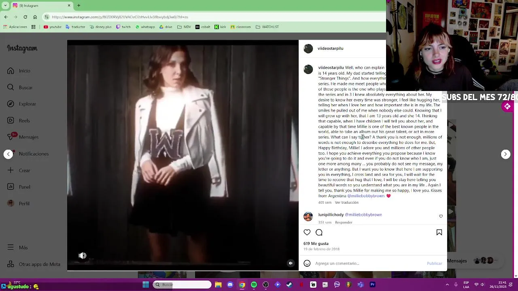This screenshot has height=291, width=518.
Task: Click the browser address bar URL
Action: 120,17
